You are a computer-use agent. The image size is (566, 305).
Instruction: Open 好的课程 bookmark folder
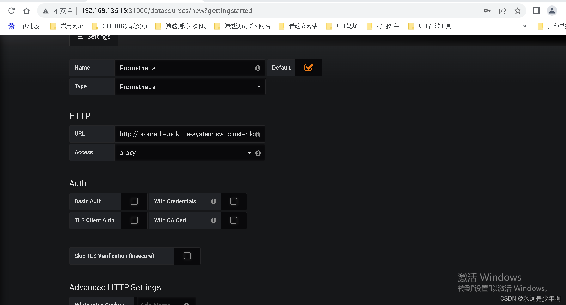pyautogui.click(x=383, y=26)
